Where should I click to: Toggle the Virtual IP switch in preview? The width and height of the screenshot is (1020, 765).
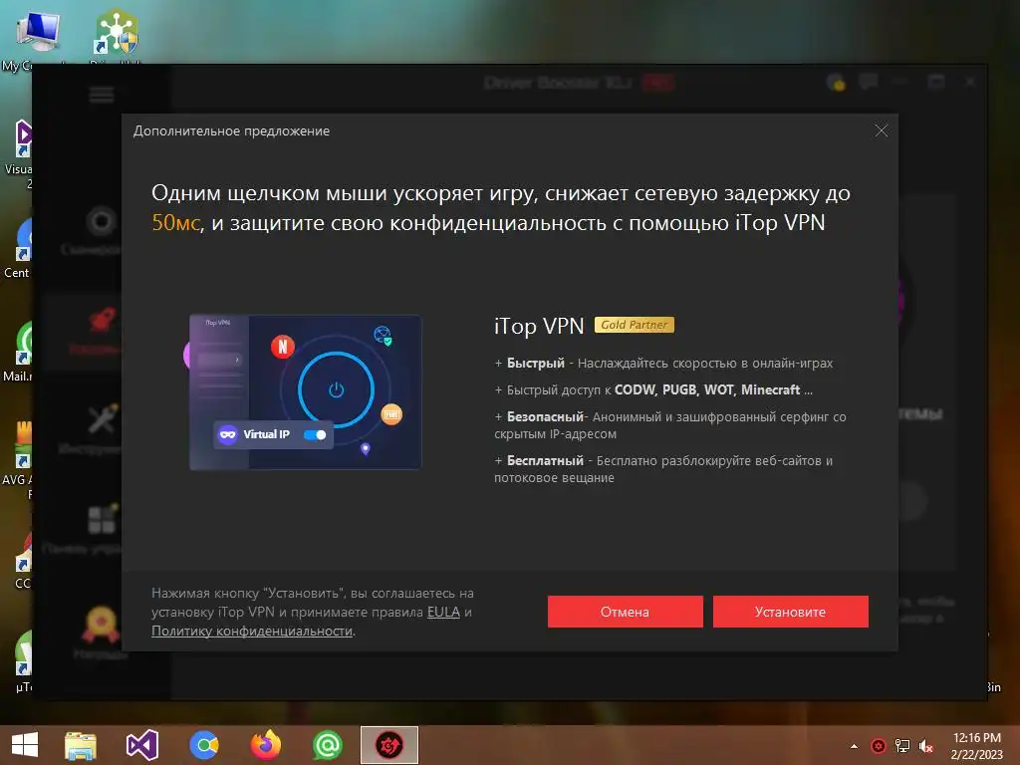[x=316, y=434]
